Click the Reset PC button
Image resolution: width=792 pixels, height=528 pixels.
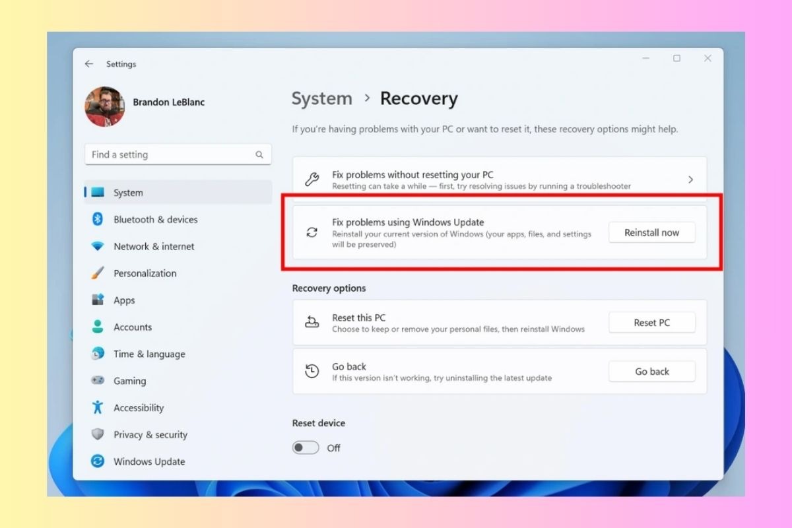coord(652,323)
